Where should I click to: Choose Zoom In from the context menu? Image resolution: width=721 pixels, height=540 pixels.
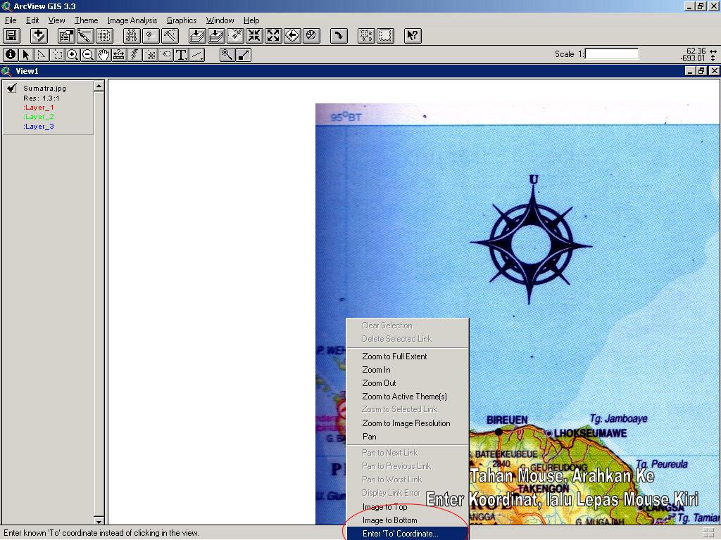[x=408, y=370]
